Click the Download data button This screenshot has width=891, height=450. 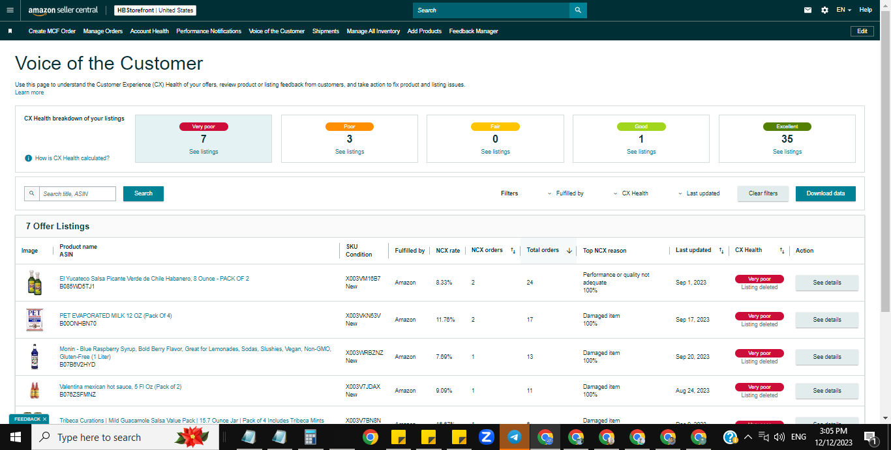pyautogui.click(x=826, y=193)
